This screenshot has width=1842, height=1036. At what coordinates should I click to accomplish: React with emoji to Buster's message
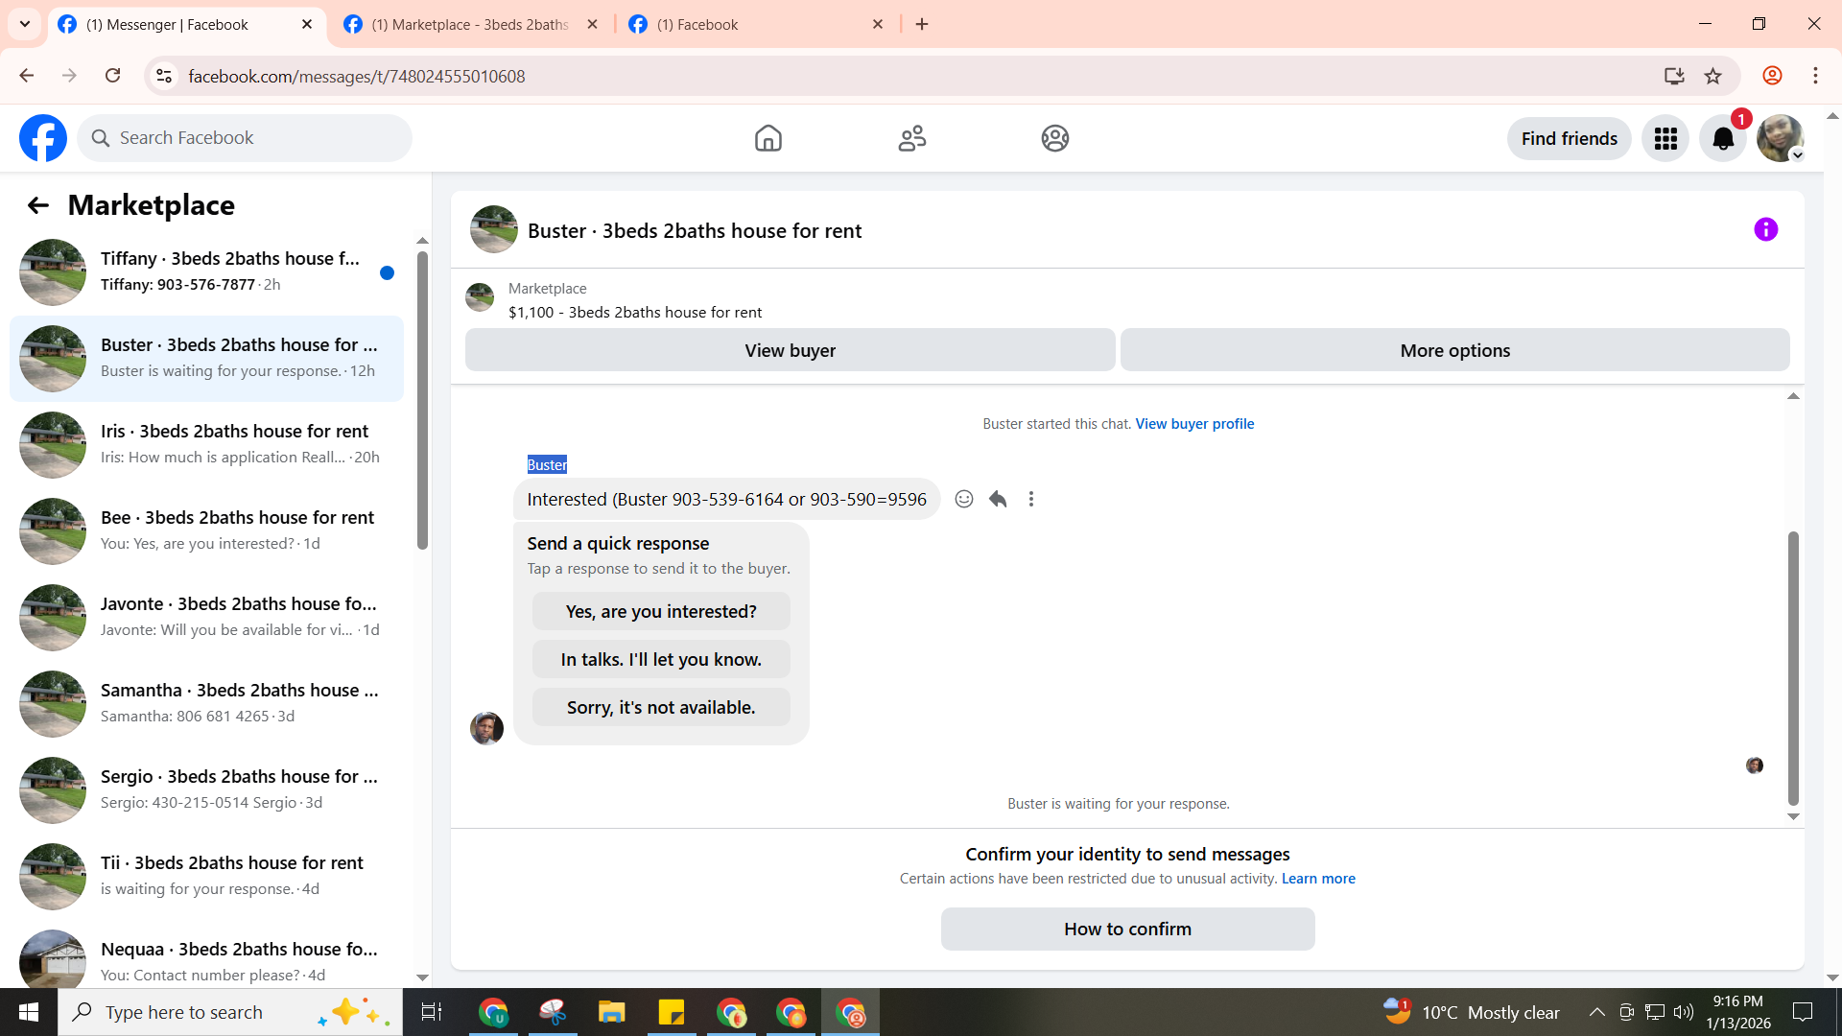[x=964, y=499]
